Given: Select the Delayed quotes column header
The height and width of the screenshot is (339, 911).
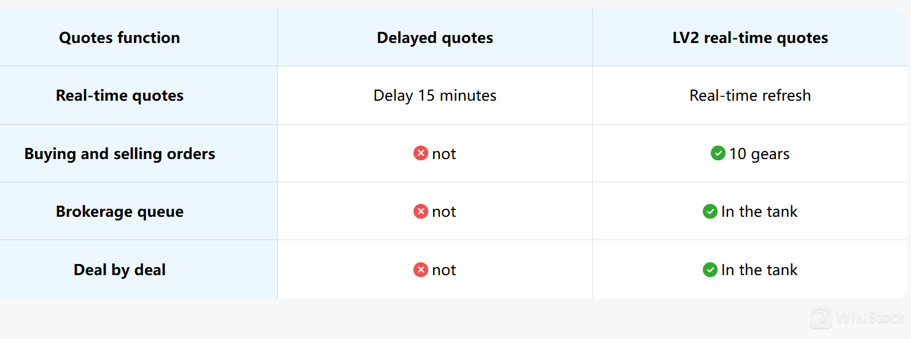Looking at the screenshot, I should point(435,37).
